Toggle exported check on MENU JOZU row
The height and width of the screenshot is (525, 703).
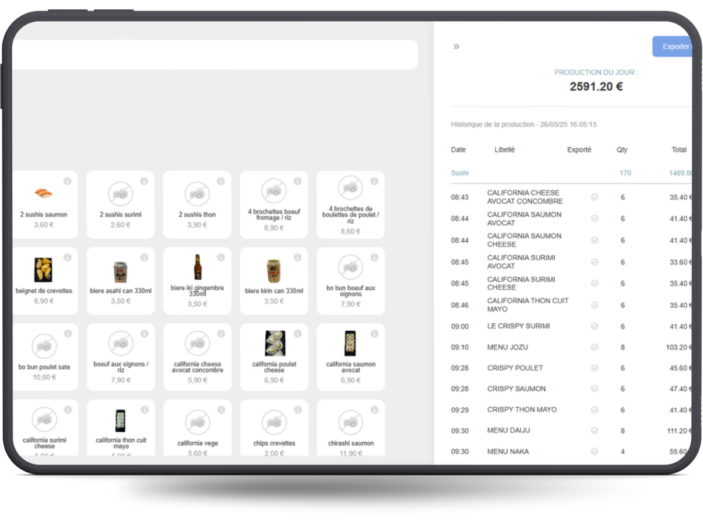[x=595, y=347]
